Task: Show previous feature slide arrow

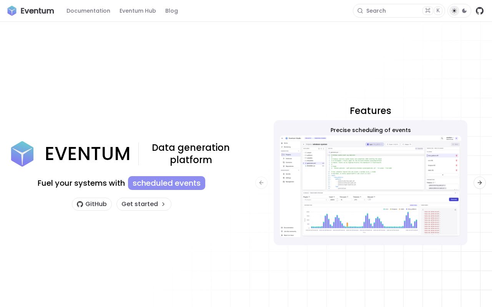Action: 261,183
